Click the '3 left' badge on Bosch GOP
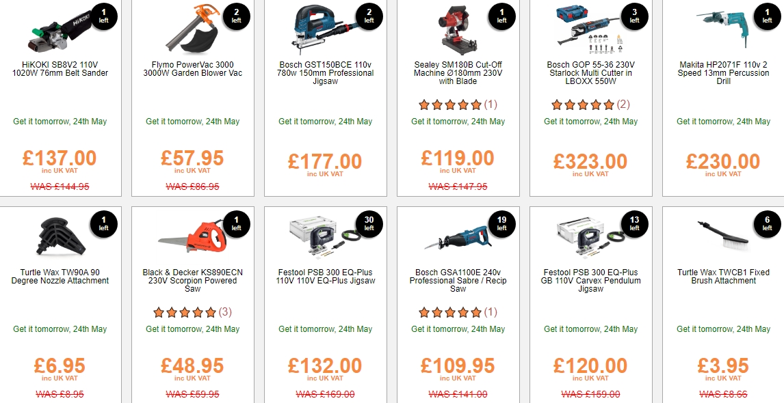 [634, 16]
